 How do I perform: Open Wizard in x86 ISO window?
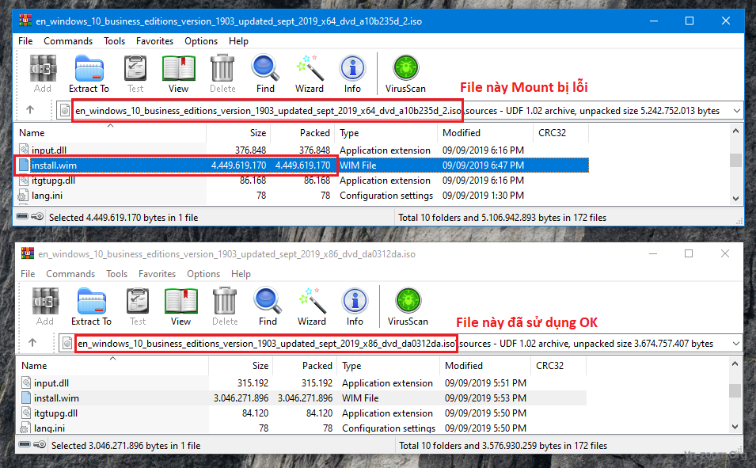[312, 306]
